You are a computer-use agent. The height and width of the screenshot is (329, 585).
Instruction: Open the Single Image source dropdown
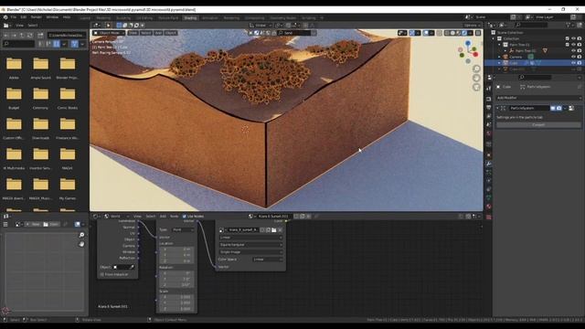(x=250, y=252)
